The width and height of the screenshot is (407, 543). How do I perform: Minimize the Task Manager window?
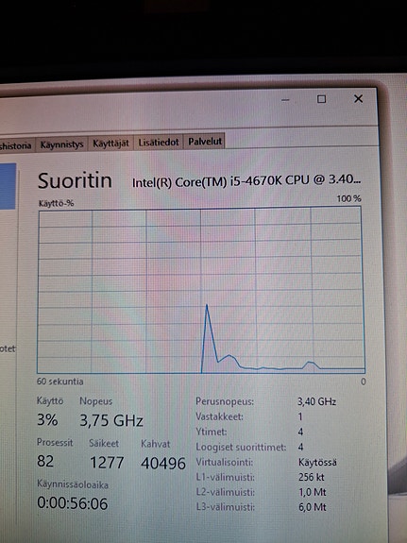285,100
